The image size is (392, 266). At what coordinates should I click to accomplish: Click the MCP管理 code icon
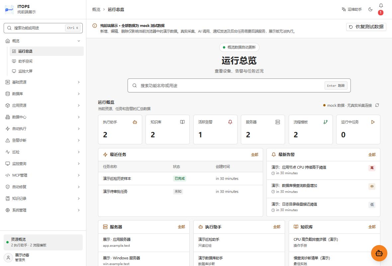8,175
